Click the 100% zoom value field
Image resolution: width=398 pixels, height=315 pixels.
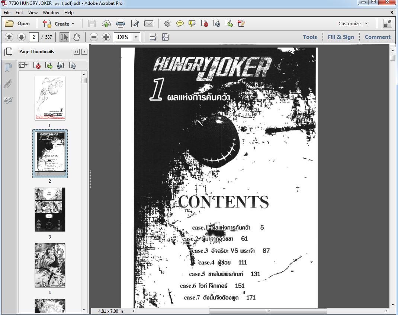pos(123,37)
